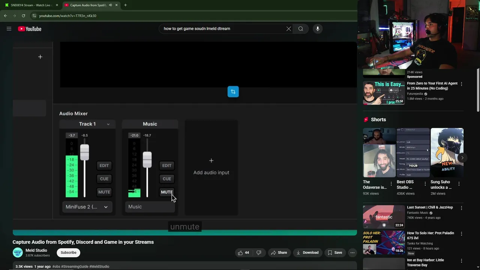Click the blue crop icon in video
Image resolution: width=480 pixels, height=270 pixels.
(x=233, y=91)
